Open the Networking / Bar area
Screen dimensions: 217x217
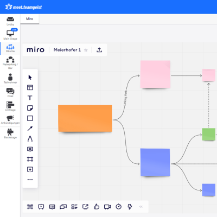click(x=10, y=62)
